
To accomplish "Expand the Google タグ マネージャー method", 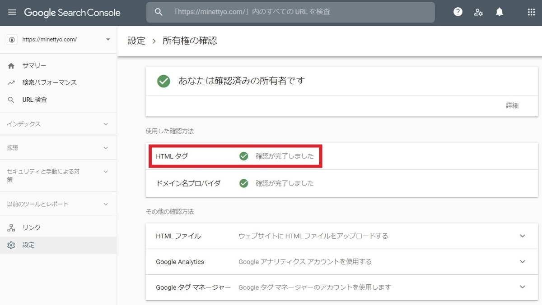I will 523,287.
